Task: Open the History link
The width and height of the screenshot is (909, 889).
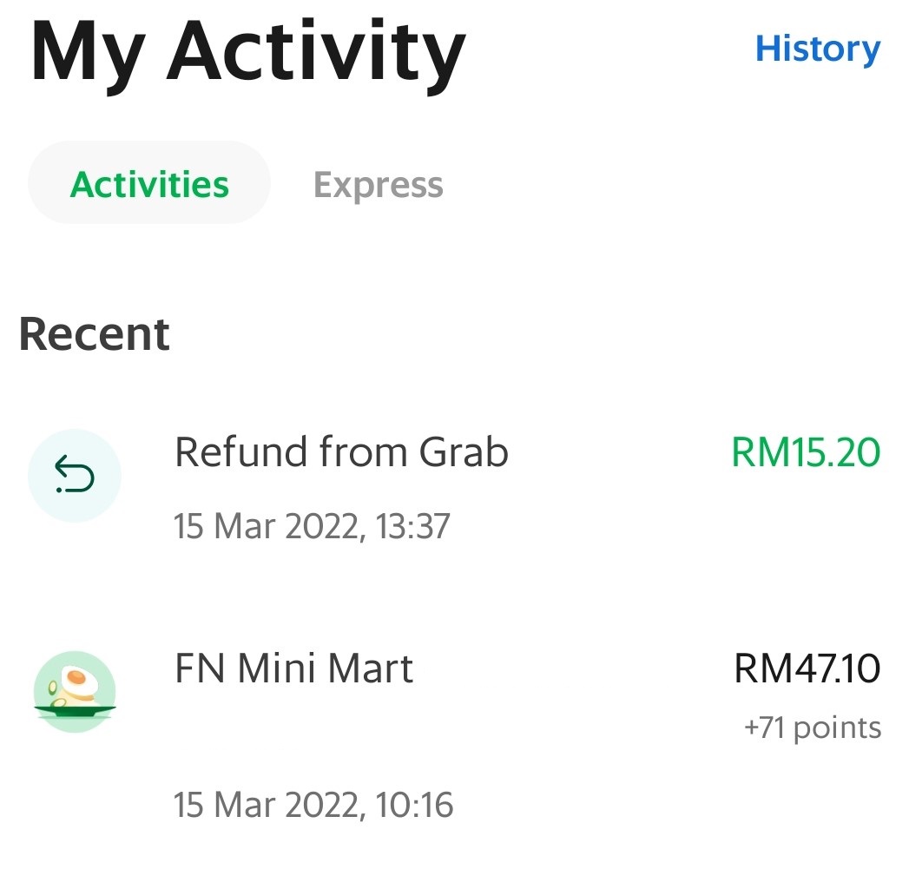Action: pyautogui.click(x=817, y=49)
